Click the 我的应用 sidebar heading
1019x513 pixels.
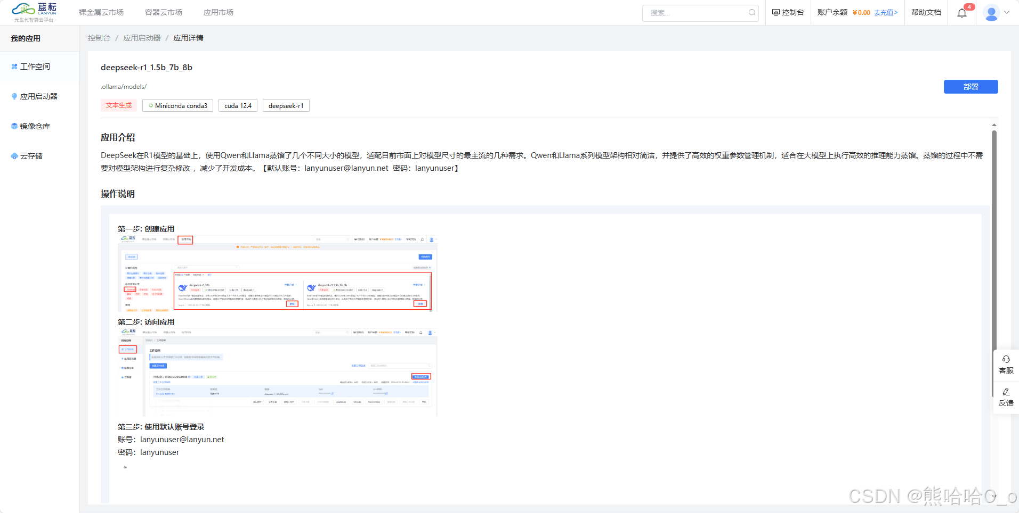[x=26, y=38]
